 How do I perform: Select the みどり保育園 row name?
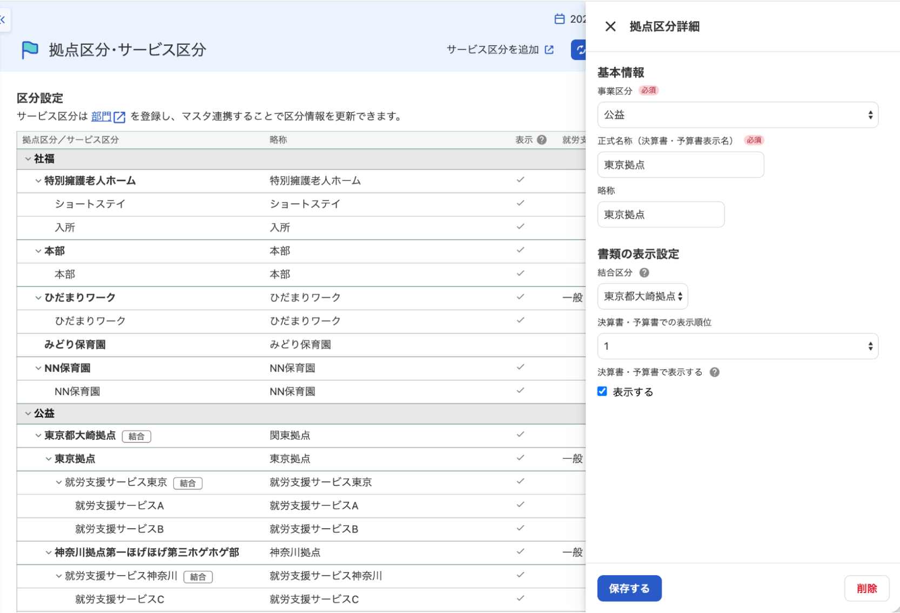[75, 344]
